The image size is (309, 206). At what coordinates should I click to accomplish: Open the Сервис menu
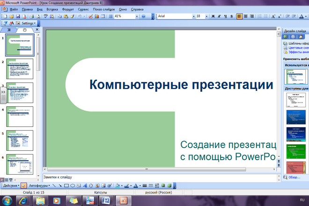(83, 9)
